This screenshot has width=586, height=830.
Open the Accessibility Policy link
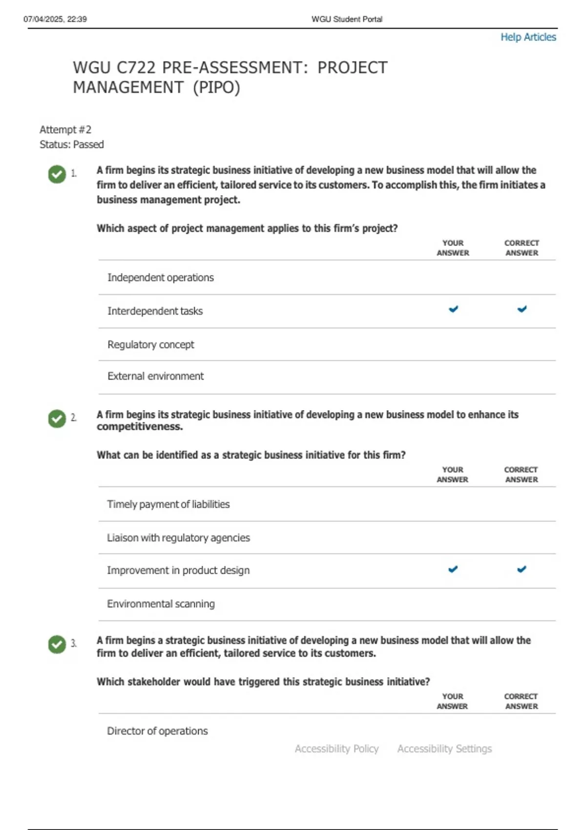(336, 749)
